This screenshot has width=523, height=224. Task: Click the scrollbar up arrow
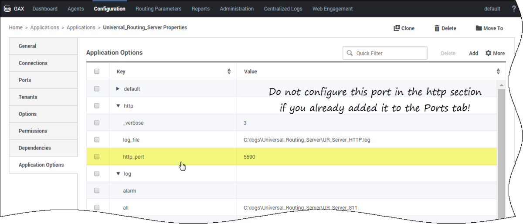click(x=501, y=85)
